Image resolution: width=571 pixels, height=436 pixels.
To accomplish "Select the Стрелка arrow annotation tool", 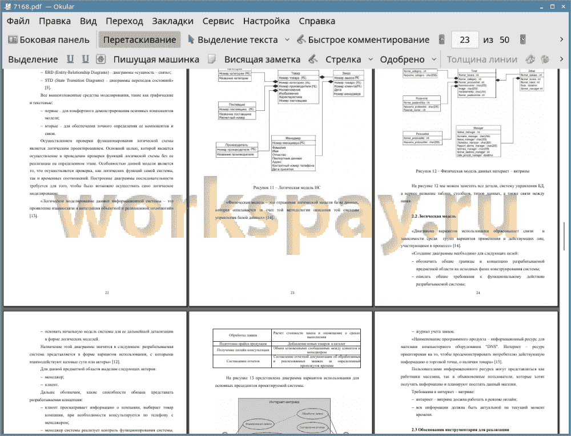I will tap(343, 59).
